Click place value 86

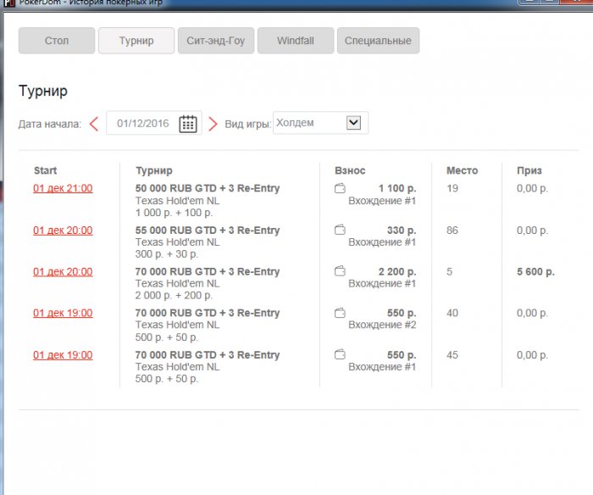click(452, 230)
